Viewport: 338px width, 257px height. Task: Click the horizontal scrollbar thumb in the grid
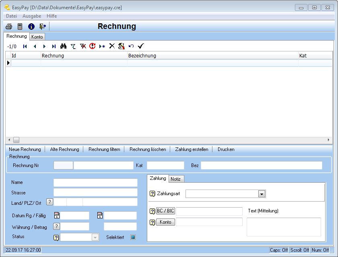pos(16,140)
